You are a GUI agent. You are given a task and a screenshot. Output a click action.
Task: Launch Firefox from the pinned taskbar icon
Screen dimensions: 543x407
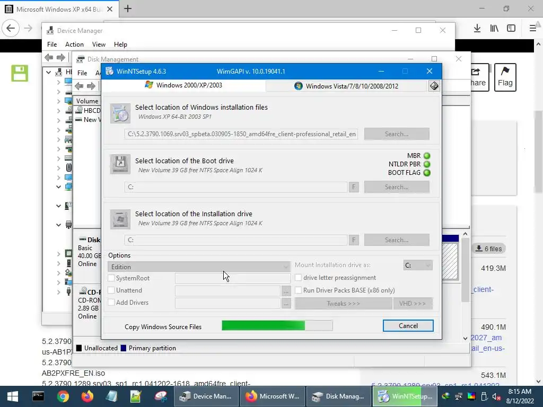coord(87,396)
